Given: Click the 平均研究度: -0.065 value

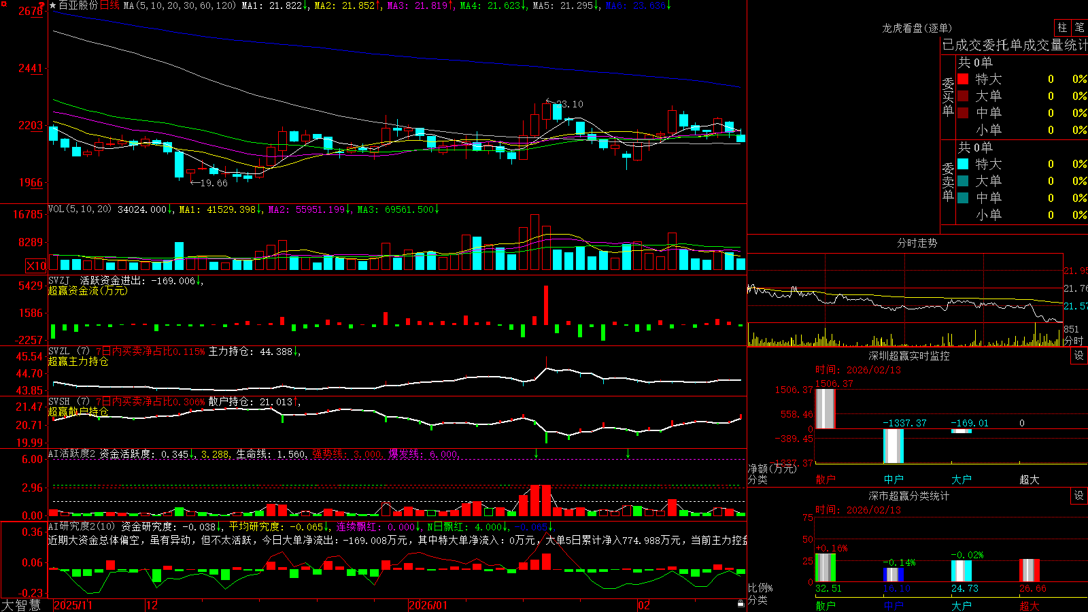Looking at the screenshot, I should [276, 526].
